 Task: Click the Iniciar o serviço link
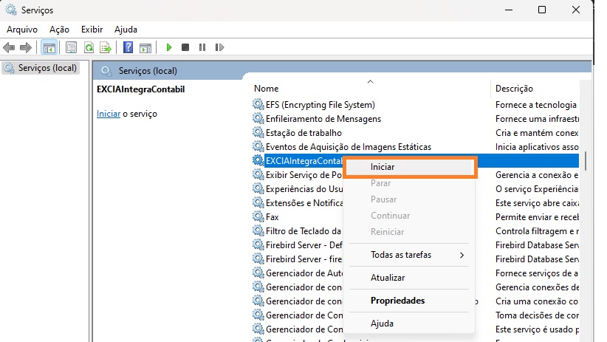point(109,114)
